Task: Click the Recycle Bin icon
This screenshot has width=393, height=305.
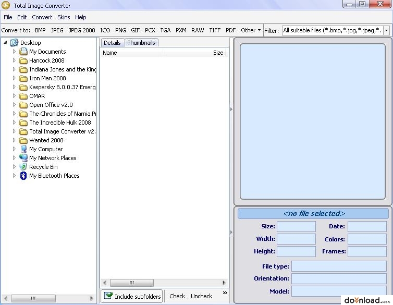Action: tap(23, 167)
